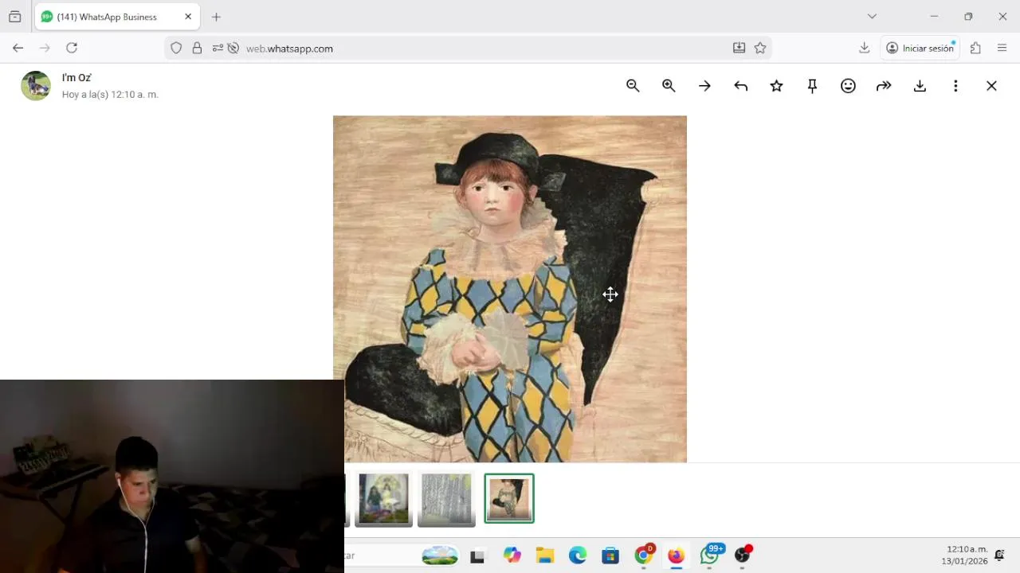1020x573 pixels.
Task: Open WhatsApp app on taskbar
Action: [x=710, y=555]
